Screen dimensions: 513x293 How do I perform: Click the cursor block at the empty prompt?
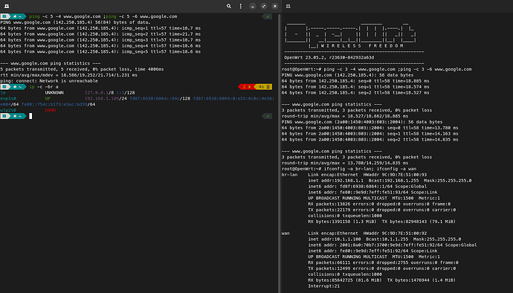30,116
